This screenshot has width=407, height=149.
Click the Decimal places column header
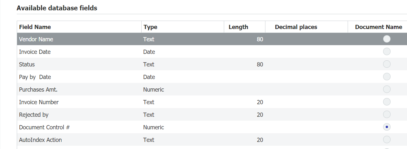click(x=296, y=27)
